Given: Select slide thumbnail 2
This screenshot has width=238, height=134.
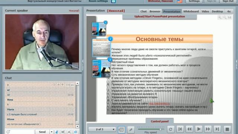Looking at the screenshot, I should (101, 48).
